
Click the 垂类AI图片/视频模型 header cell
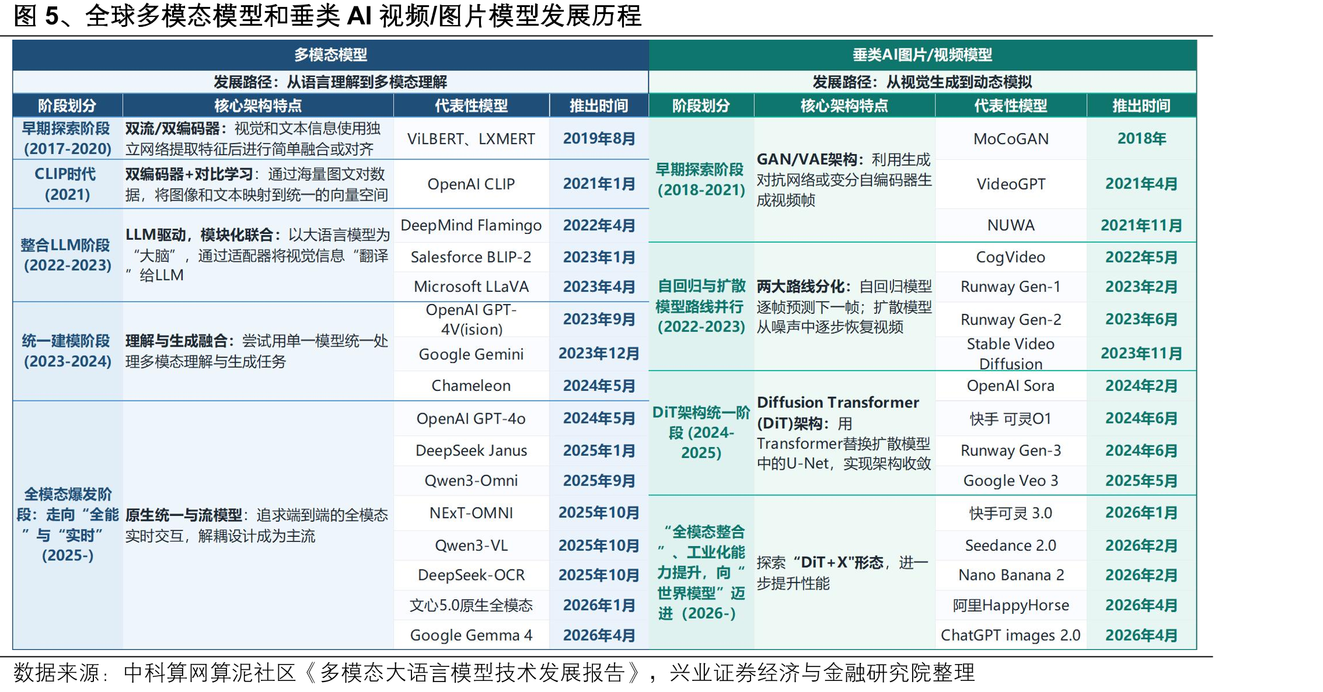click(923, 55)
